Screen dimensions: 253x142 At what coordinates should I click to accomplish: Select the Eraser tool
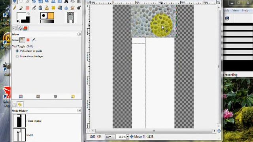coord(27,7)
